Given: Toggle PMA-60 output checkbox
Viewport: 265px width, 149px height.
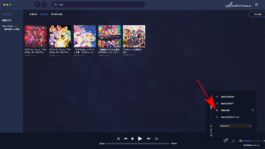Looking at the screenshot, I should (x=217, y=110).
